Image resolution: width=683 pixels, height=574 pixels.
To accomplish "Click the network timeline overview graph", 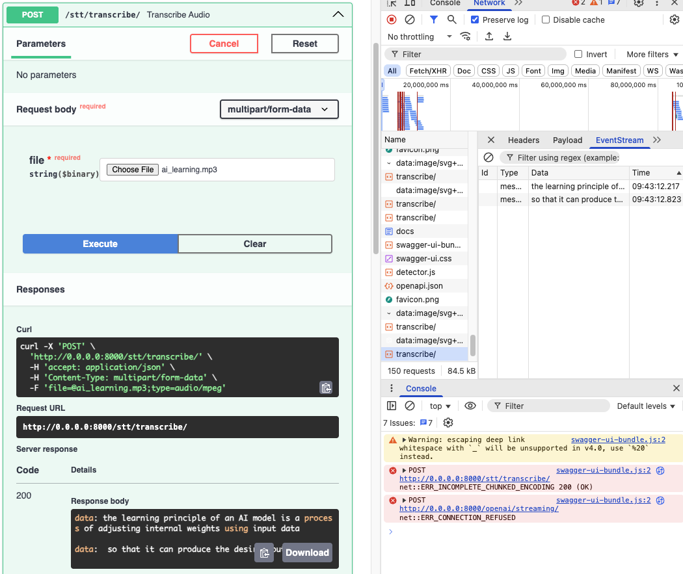I will pos(532,105).
